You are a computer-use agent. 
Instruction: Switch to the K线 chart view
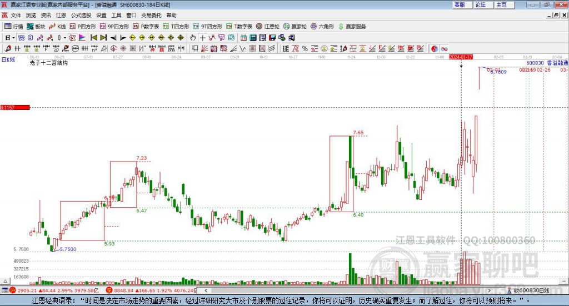(57, 27)
